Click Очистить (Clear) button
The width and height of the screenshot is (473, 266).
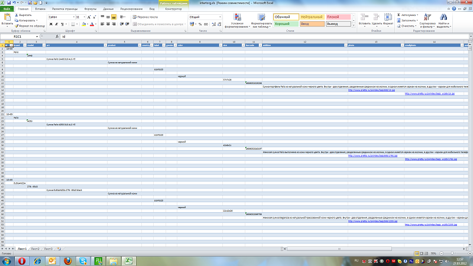coord(407,26)
